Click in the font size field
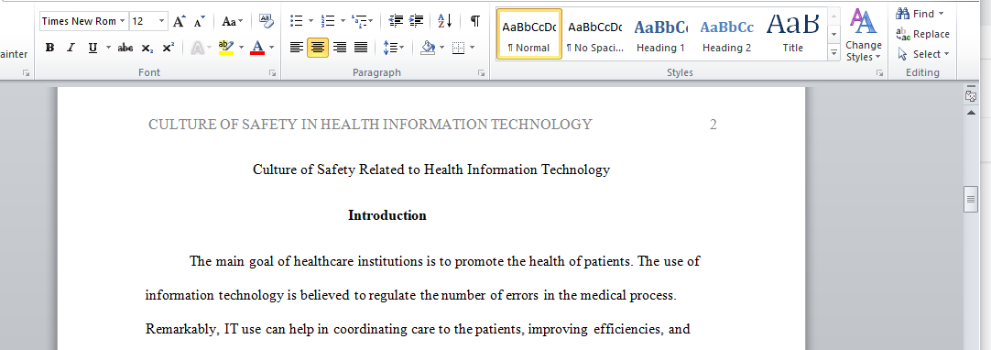Image resolution: width=991 pixels, height=350 pixels. [x=144, y=21]
